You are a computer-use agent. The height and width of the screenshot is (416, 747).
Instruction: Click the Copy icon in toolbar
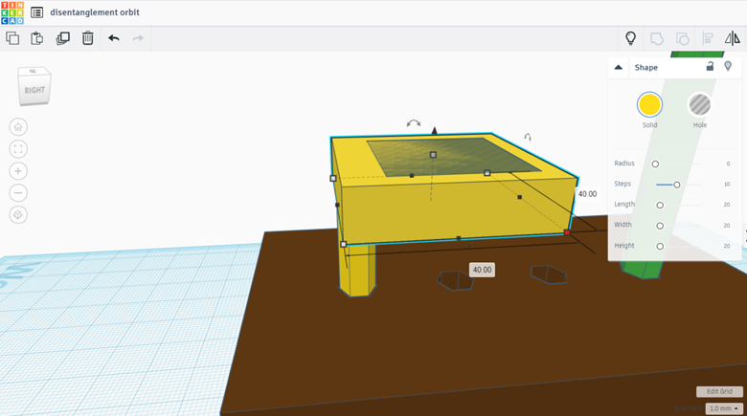click(12, 38)
